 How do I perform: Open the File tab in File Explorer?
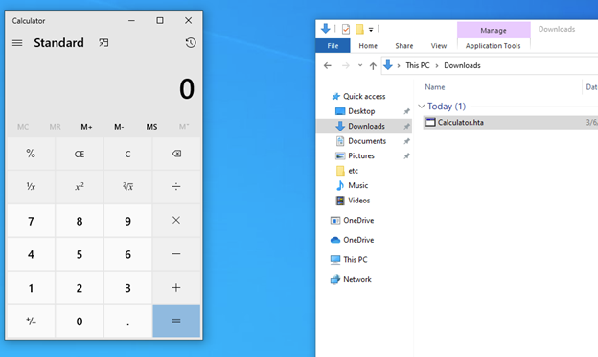pos(333,46)
